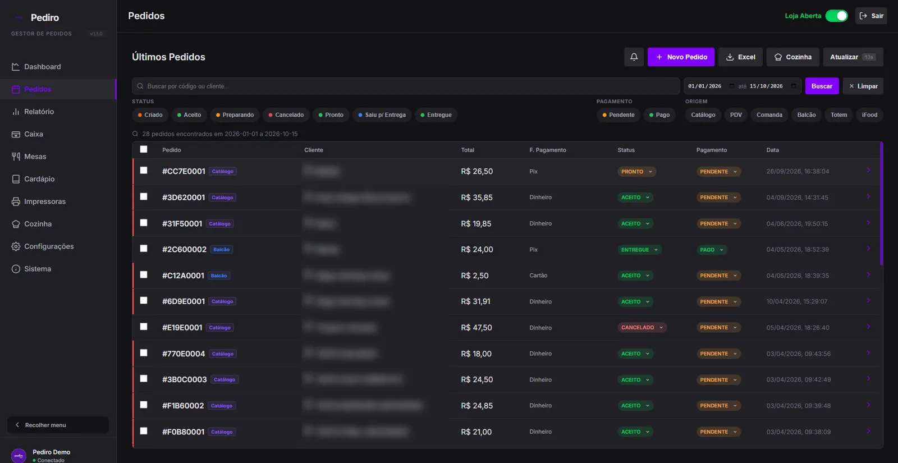Click the Pediro logo icon
Viewport: 898px width, 463px height.
coord(19,17)
